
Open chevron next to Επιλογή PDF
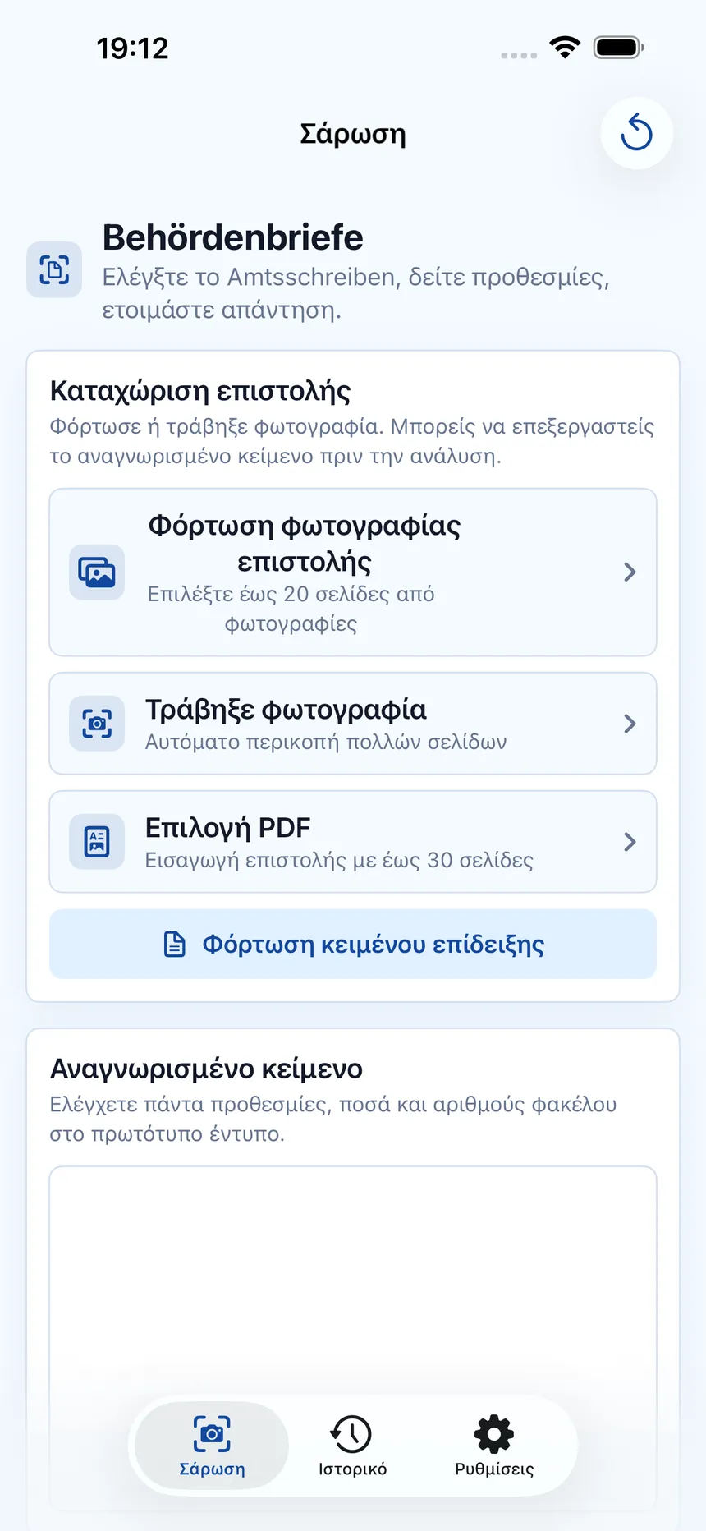(x=630, y=842)
